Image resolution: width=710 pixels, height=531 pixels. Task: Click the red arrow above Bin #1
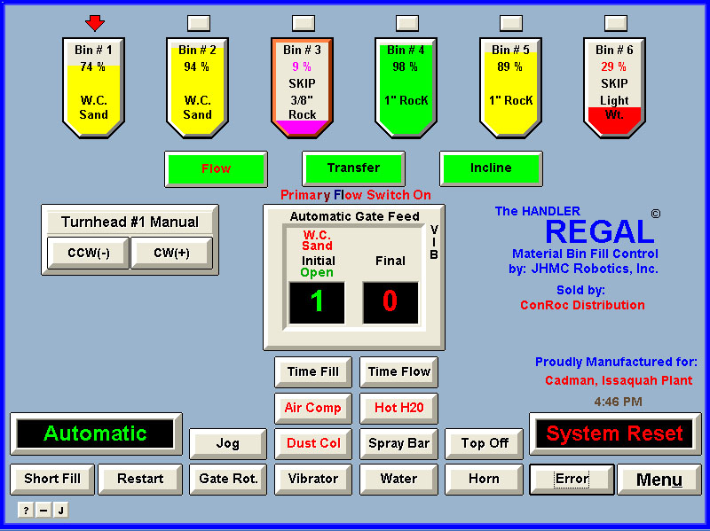(x=95, y=22)
